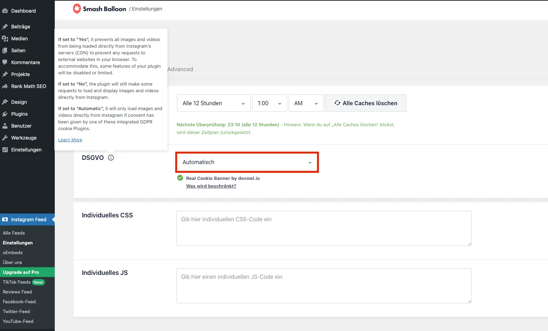Click into the Individuelles CSS text area
This screenshot has width=548, height=331.
[x=324, y=228]
